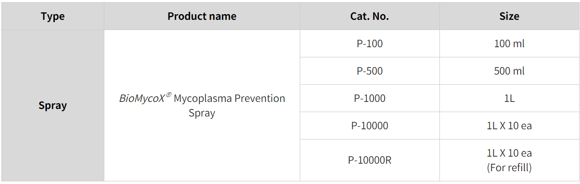The height and width of the screenshot is (184, 580).
Task: Click the bold Spray type cell
Action: pyautogui.click(x=53, y=105)
